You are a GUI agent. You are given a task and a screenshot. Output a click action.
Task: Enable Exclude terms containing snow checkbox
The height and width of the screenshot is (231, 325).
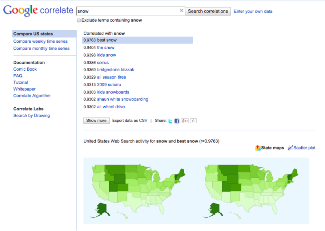[x=79, y=20]
